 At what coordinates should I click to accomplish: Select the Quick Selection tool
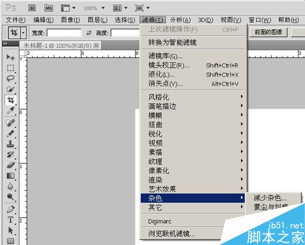[x=10, y=89]
